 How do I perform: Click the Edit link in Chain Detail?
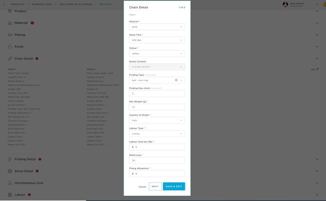[313, 69]
